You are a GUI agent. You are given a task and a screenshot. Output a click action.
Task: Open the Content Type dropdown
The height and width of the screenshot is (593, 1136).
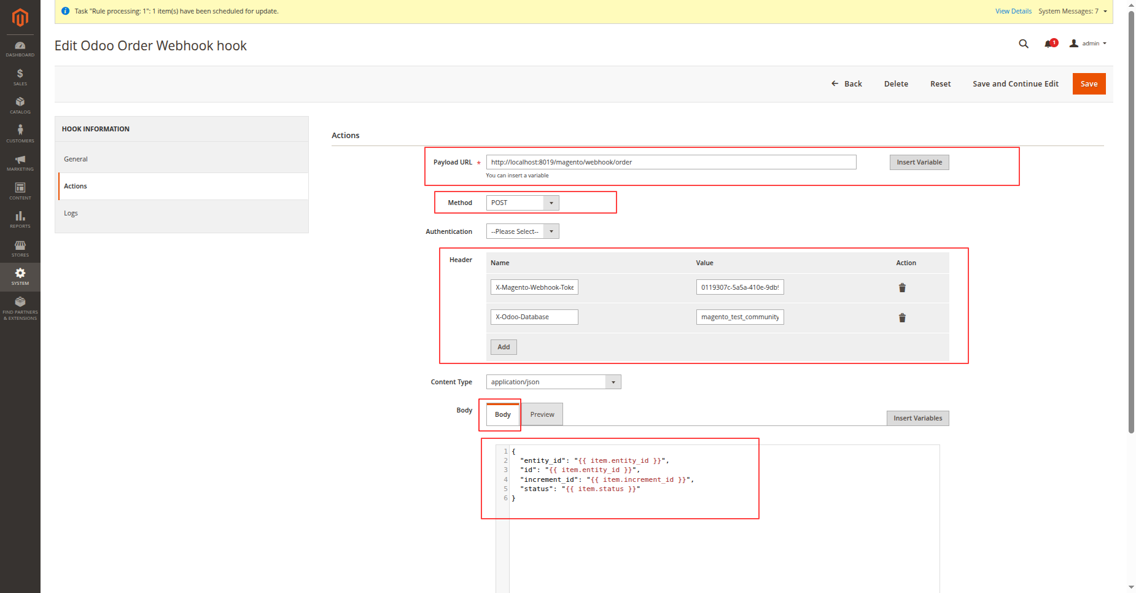tap(554, 382)
